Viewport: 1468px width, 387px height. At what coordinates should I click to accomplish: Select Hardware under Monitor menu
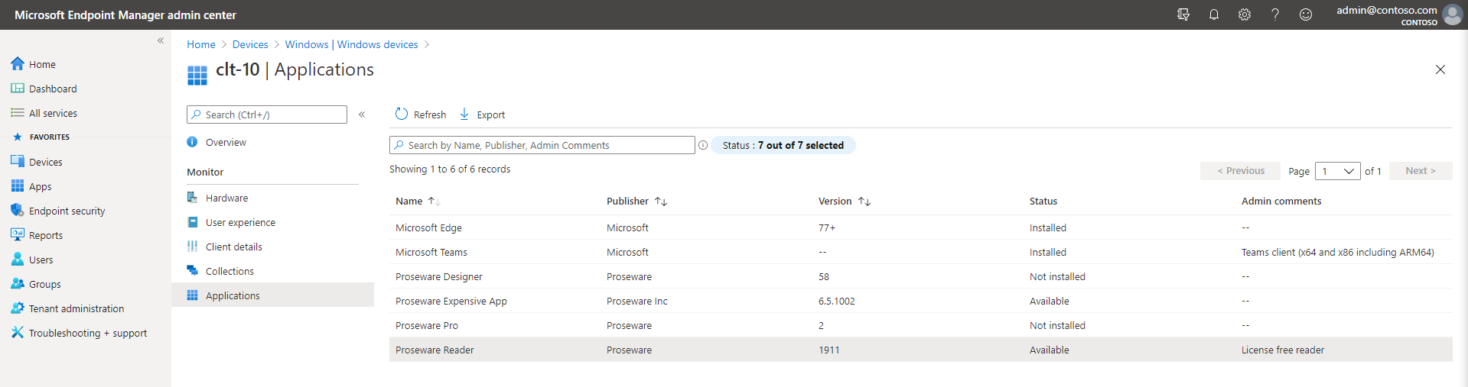pyautogui.click(x=226, y=198)
